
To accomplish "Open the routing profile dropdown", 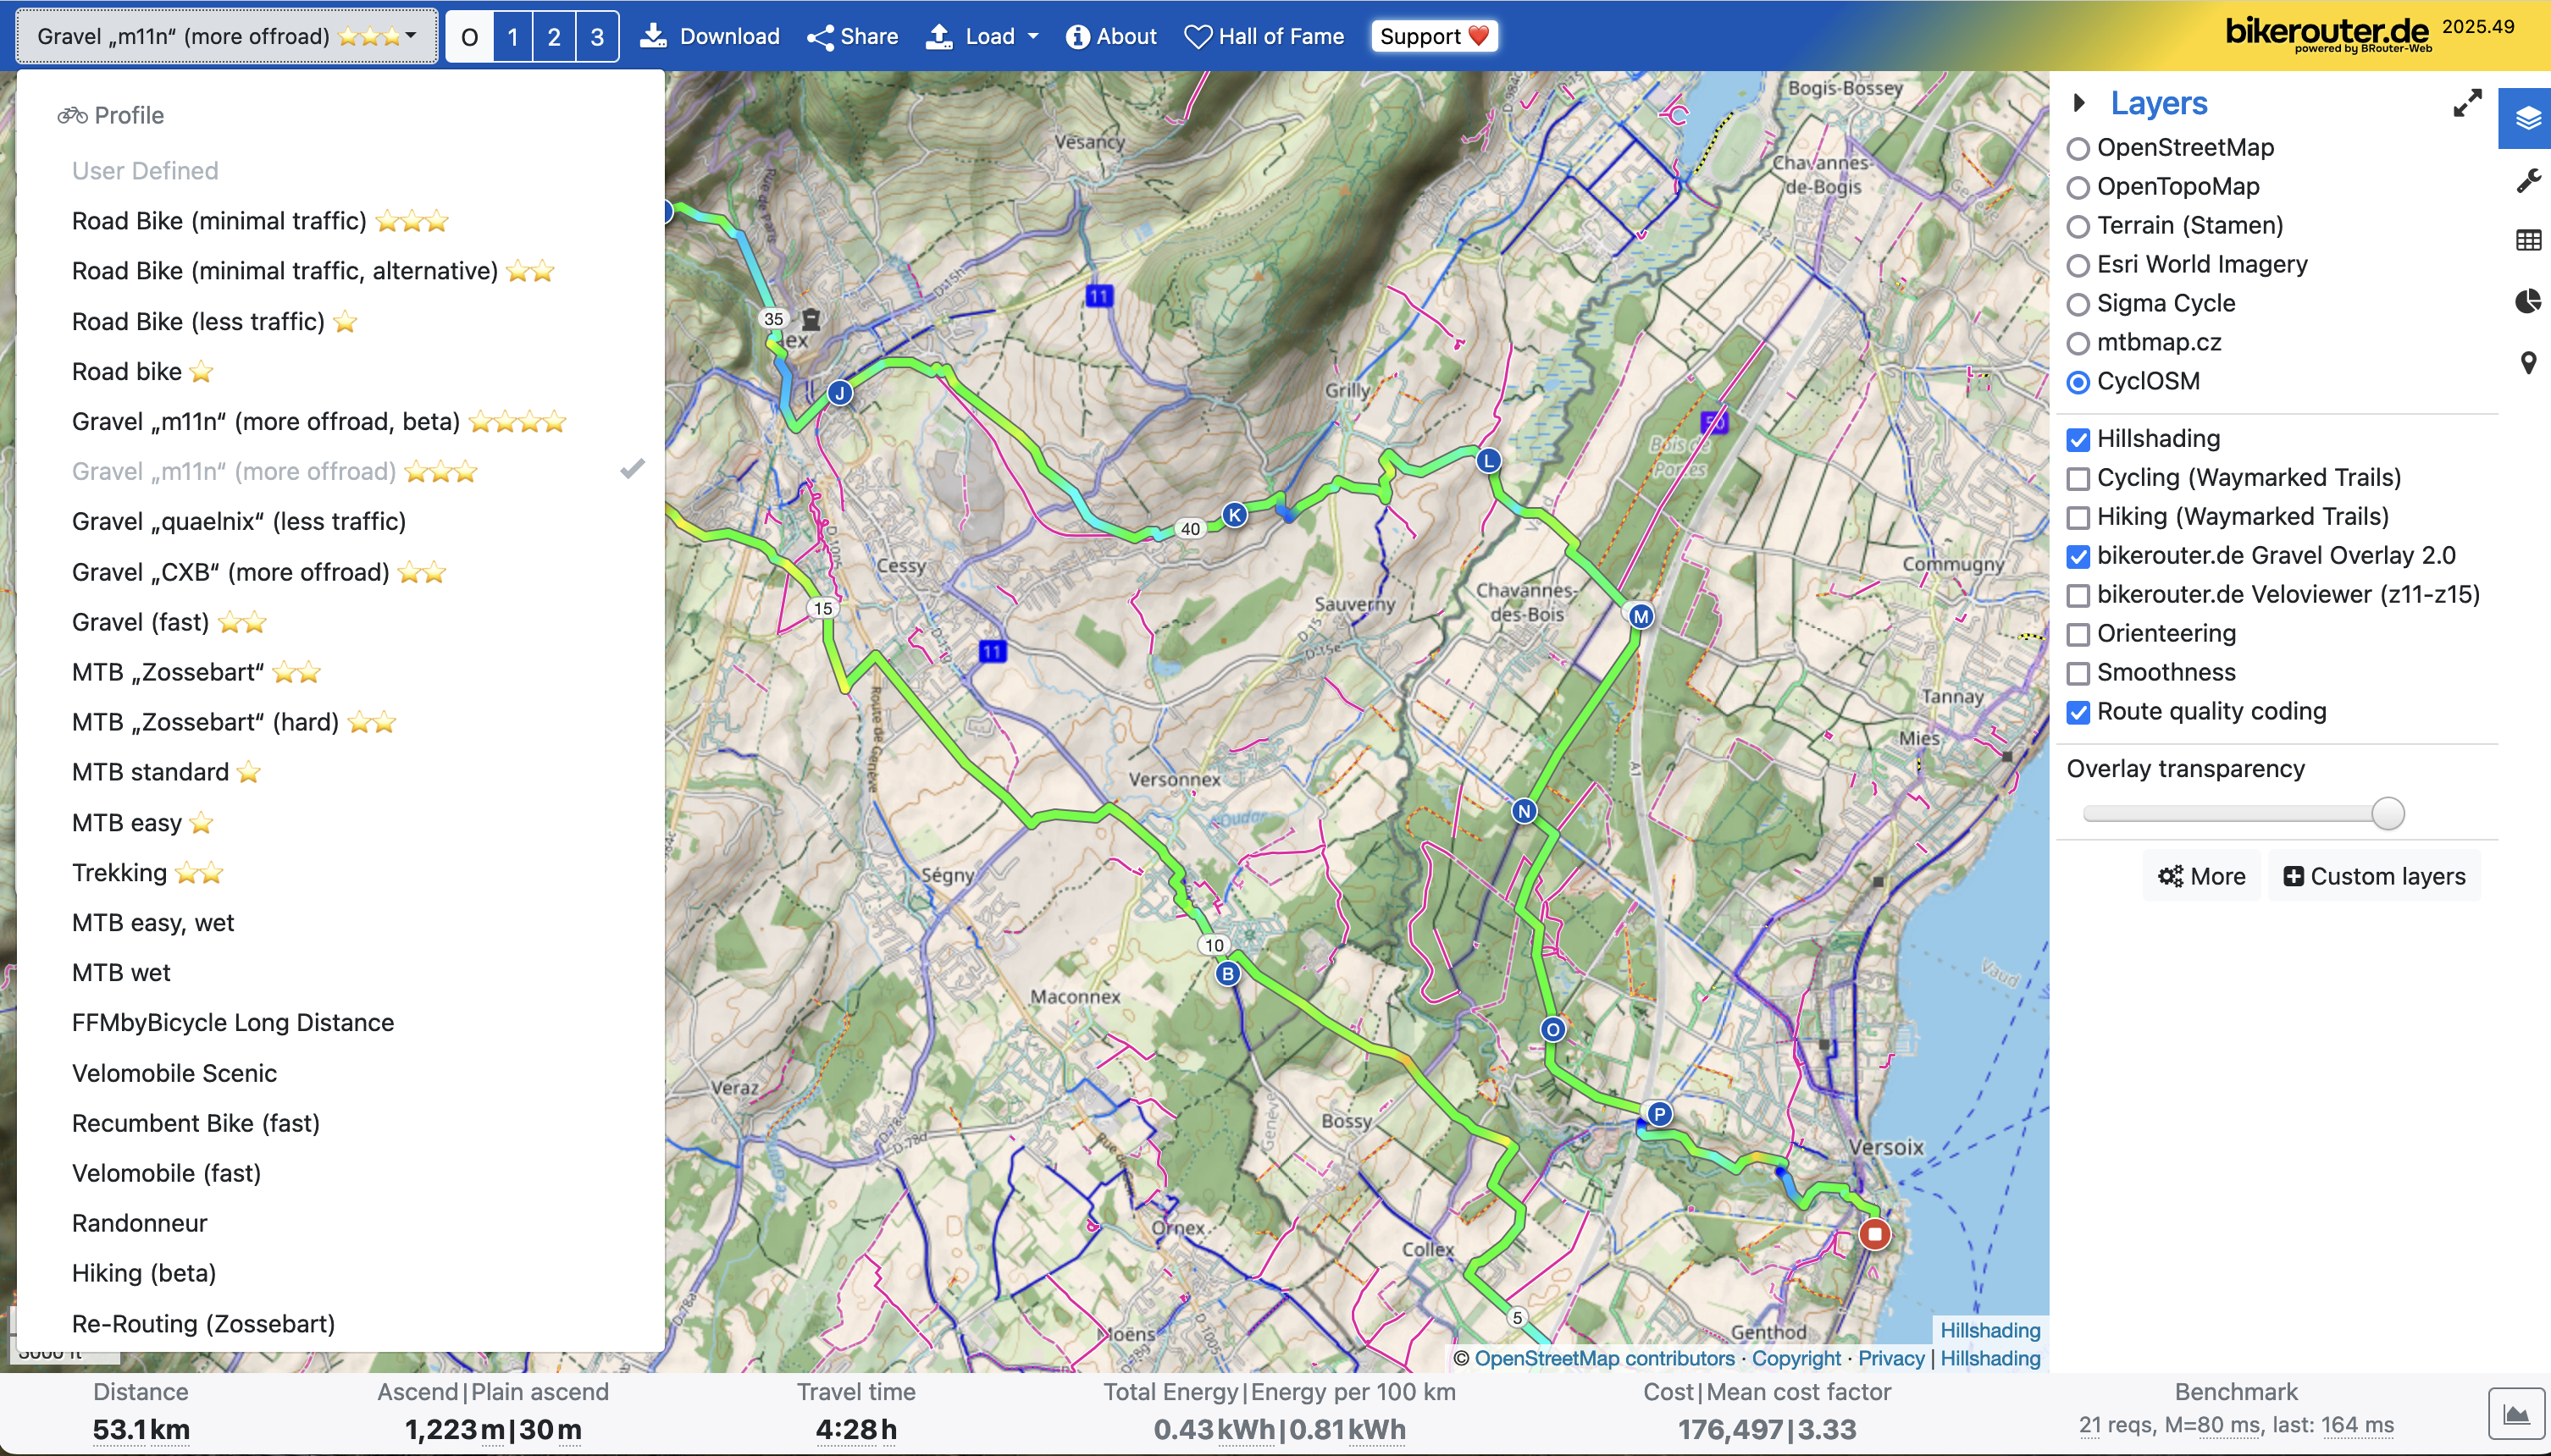I will click(x=227, y=37).
